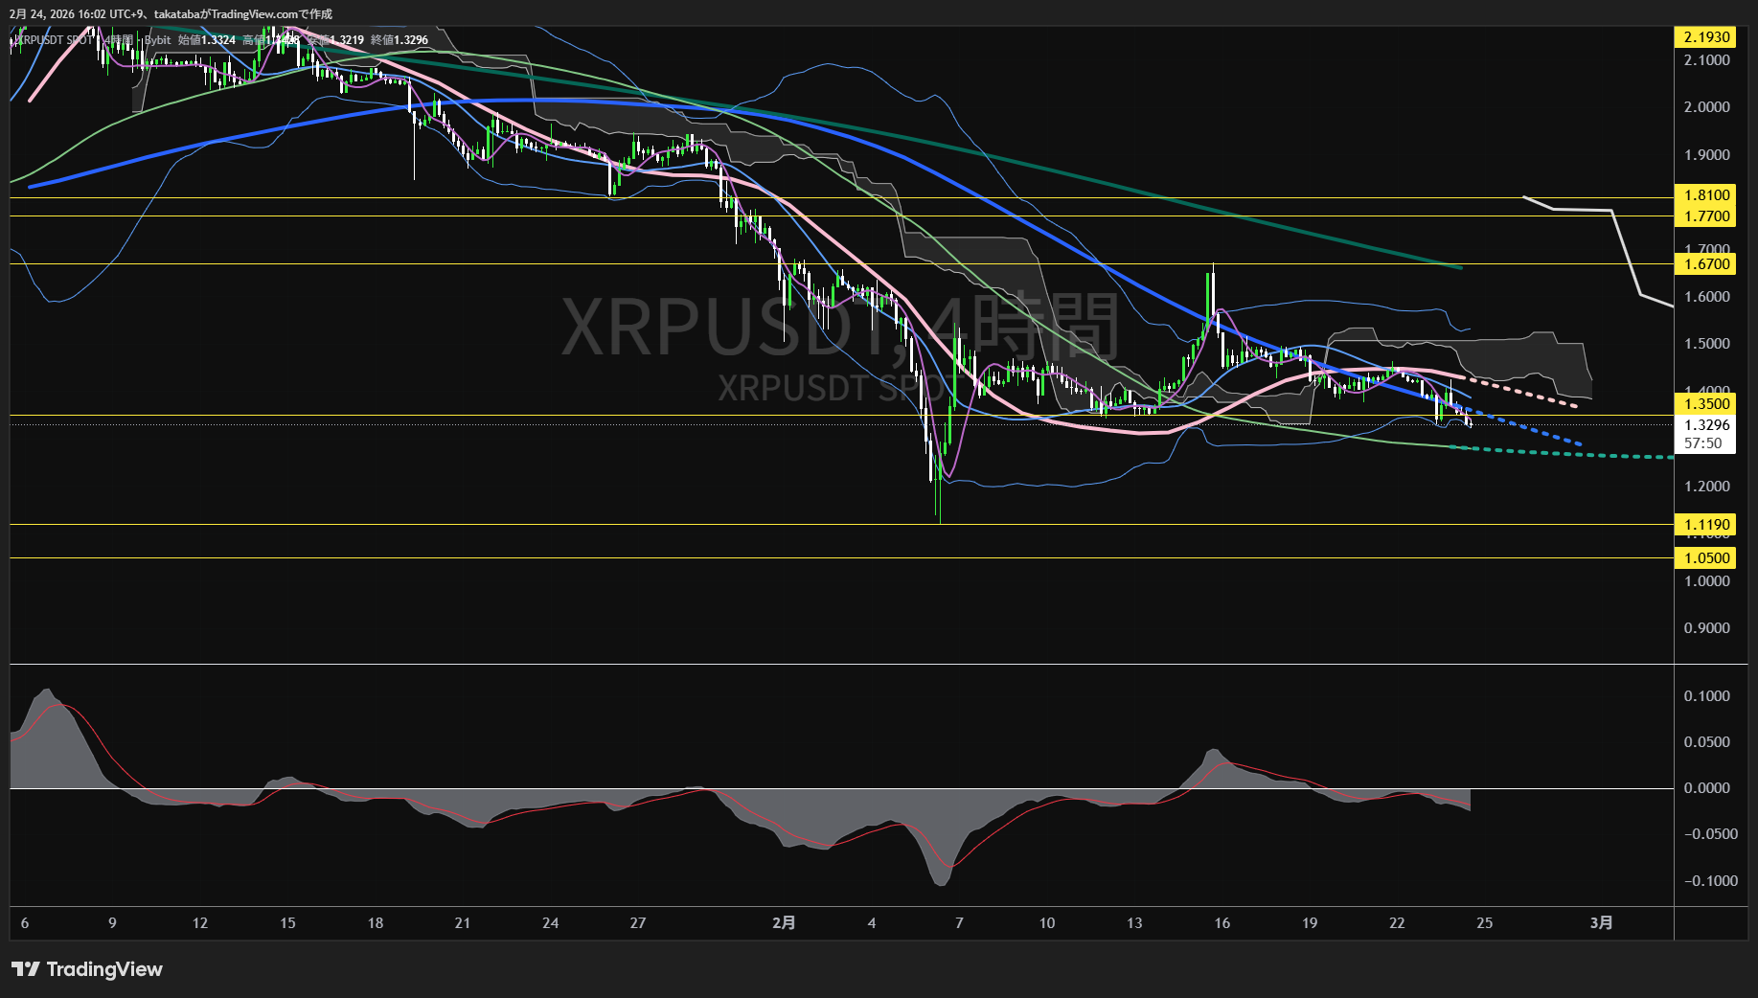The image size is (1758, 998).
Task: Click the TradingView logo icon
Action: tap(26, 969)
